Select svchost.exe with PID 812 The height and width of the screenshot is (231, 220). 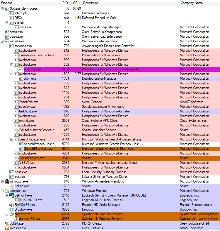pyautogui.click(x=110, y=51)
